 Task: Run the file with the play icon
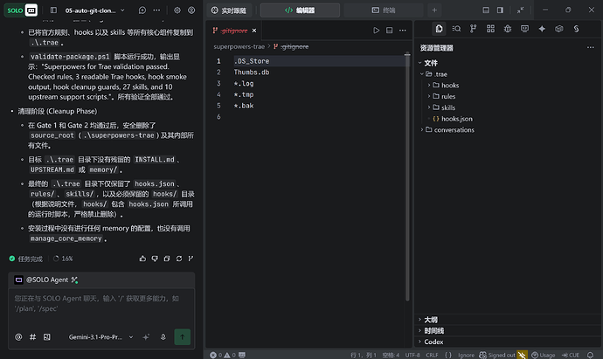click(x=376, y=31)
